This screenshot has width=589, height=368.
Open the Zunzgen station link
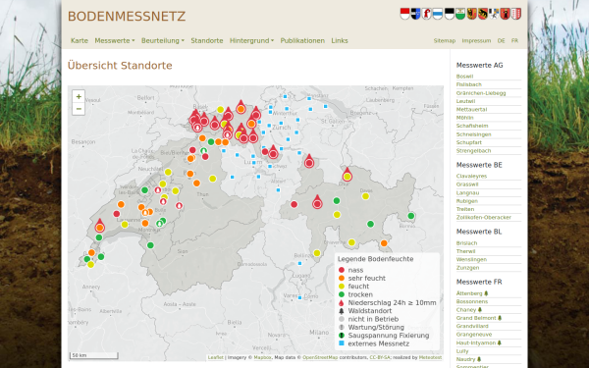(467, 268)
